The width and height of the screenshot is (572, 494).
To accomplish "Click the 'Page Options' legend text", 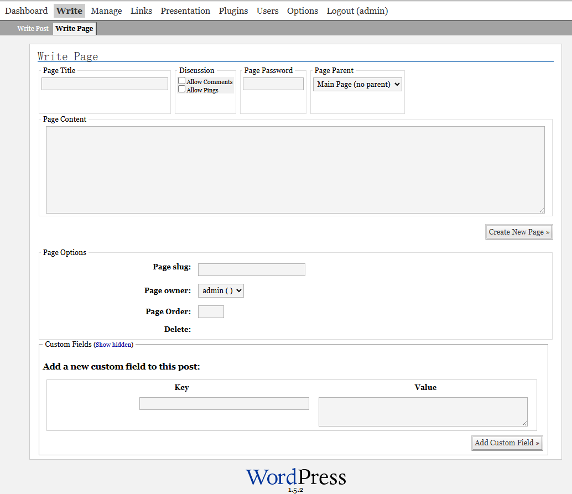I will pos(65,252).
